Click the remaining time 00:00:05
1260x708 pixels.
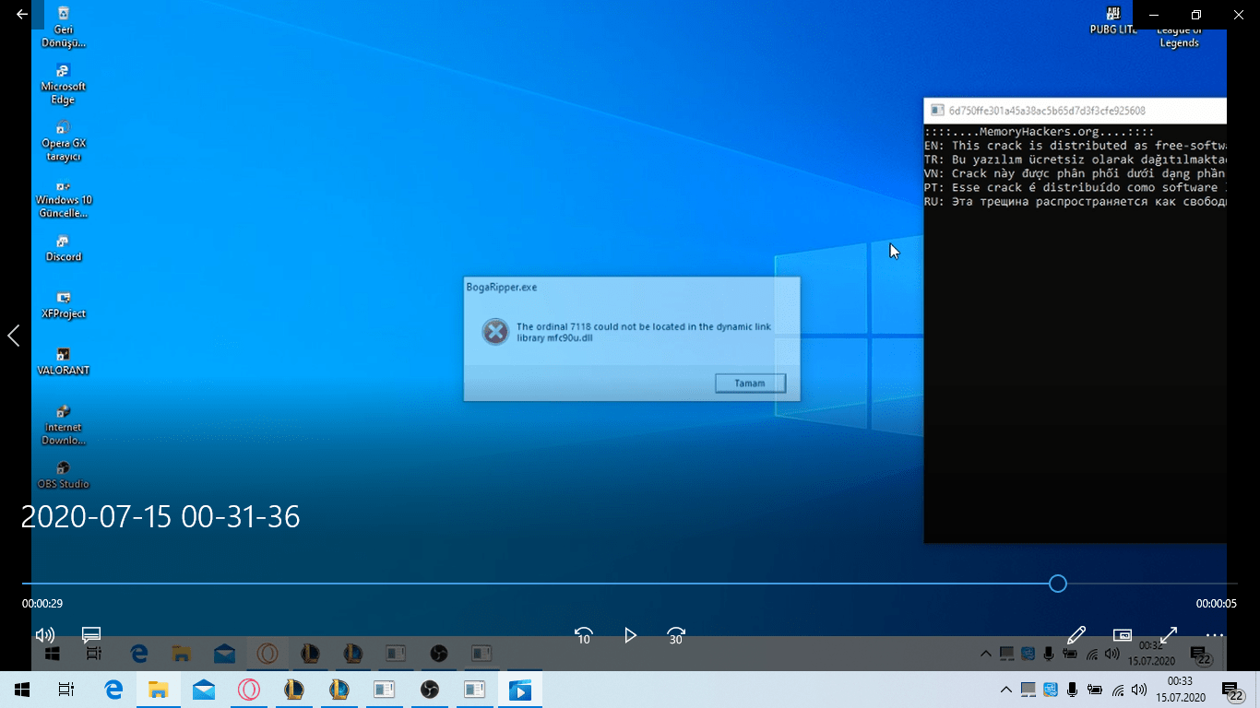pyautogui.click(x=1217, y=604)
